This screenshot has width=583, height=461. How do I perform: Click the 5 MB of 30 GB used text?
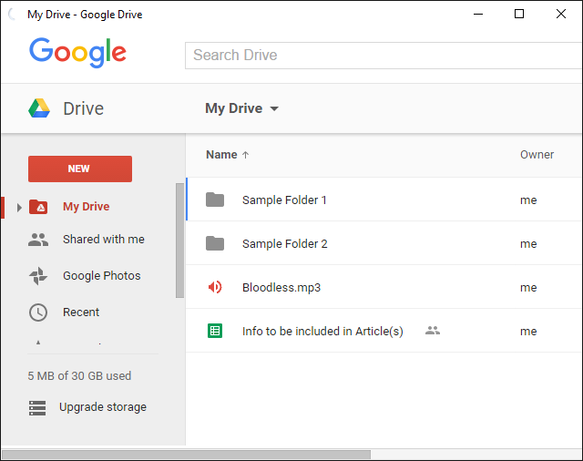(79, 376)
